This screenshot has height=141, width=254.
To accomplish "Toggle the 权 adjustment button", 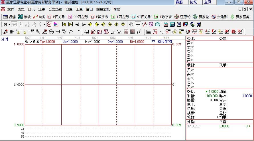I will 49,24.
